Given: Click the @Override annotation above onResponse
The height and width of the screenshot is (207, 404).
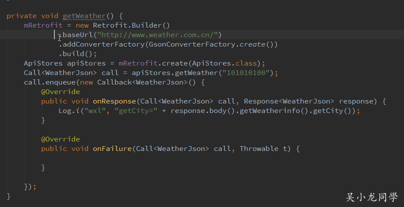Looking at the screenshot, I should [60, 92].
